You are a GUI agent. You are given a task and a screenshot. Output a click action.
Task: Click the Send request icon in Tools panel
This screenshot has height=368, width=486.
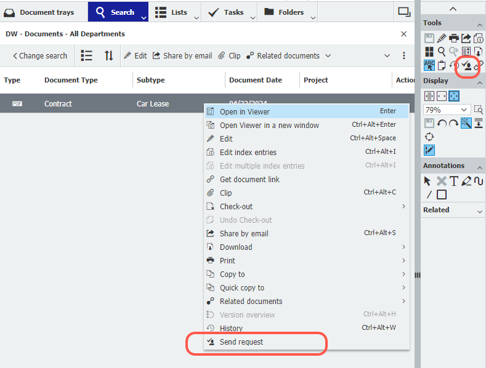pos(466,65)
